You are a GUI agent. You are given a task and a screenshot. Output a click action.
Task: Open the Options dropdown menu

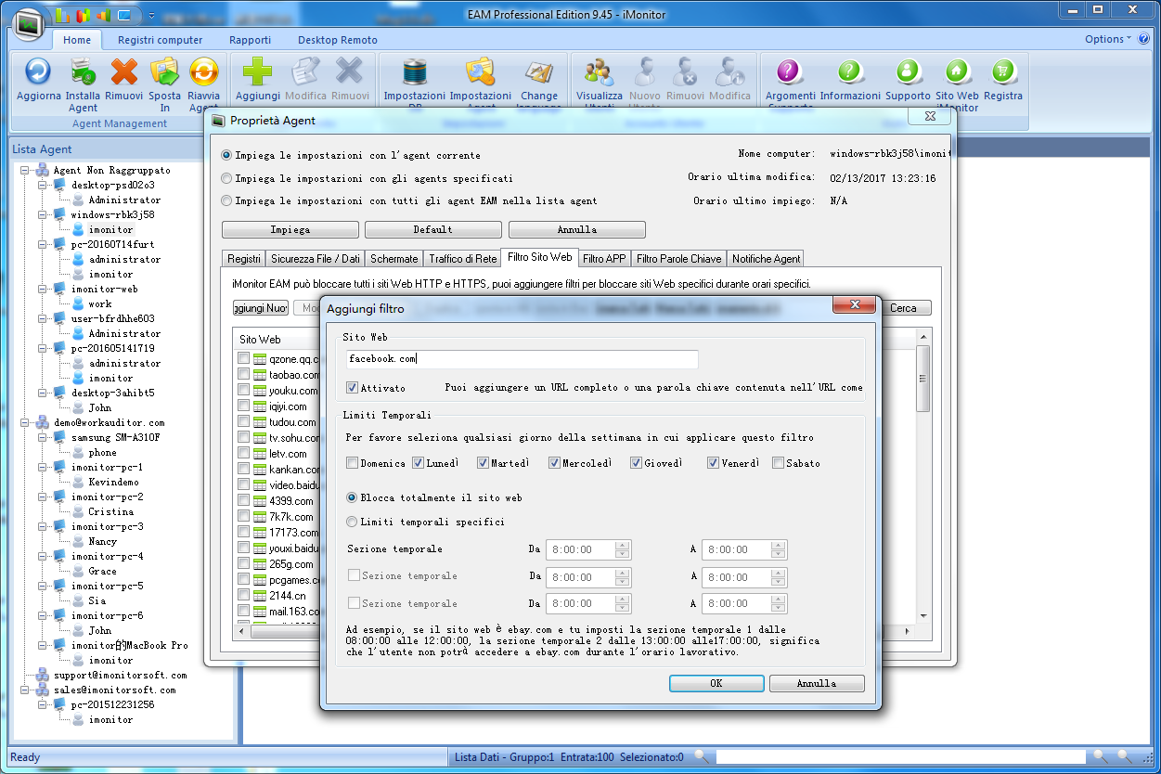point(1108,39)
